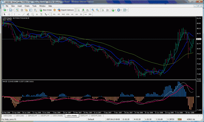
Task: Switch to the EURX,H4 chart tab
Action: pos(84,116)
